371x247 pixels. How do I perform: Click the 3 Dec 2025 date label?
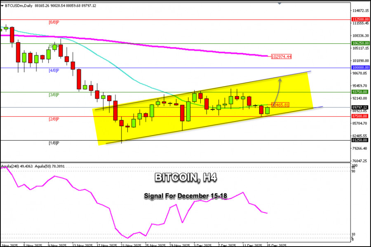click(x=203, y=245)
